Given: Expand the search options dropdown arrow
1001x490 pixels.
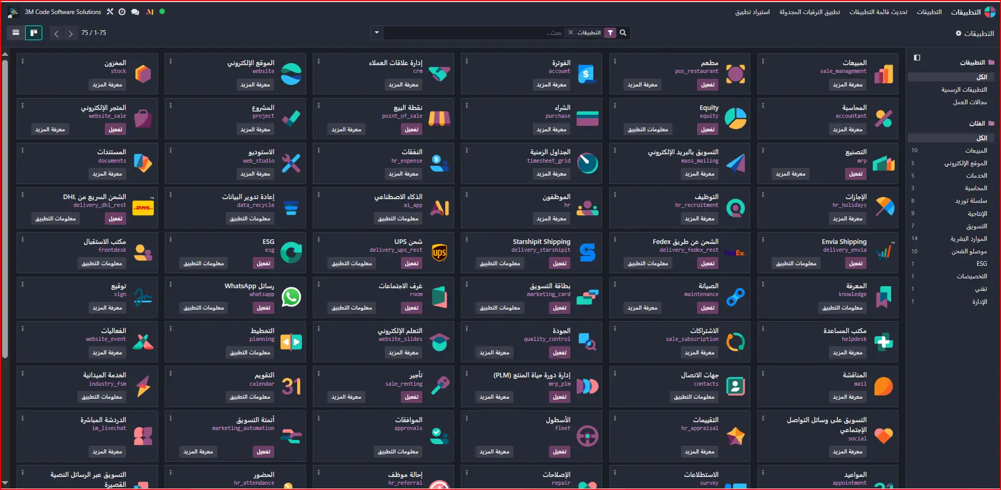Looking at the screenshot, I should [x=376, y=33].
